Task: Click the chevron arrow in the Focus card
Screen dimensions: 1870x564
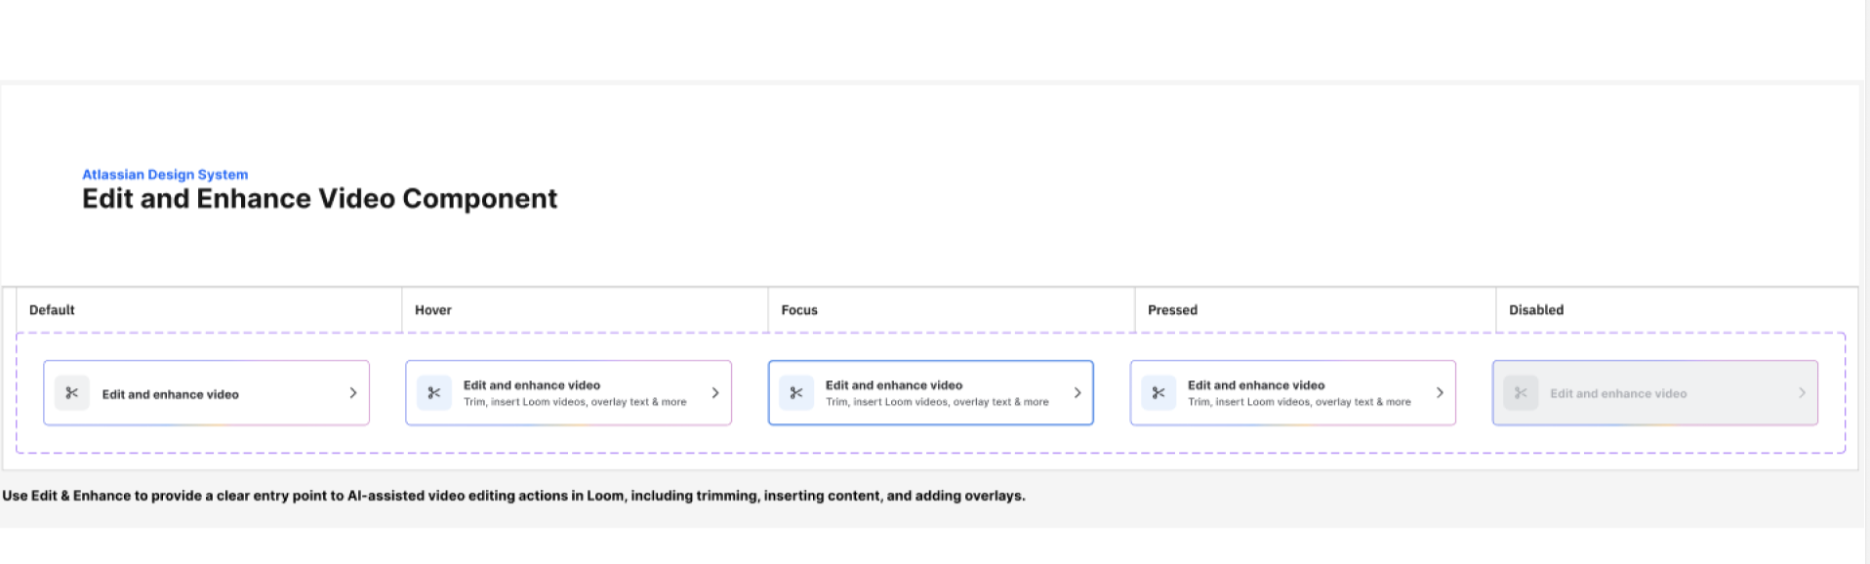Action: [1077, 393]
